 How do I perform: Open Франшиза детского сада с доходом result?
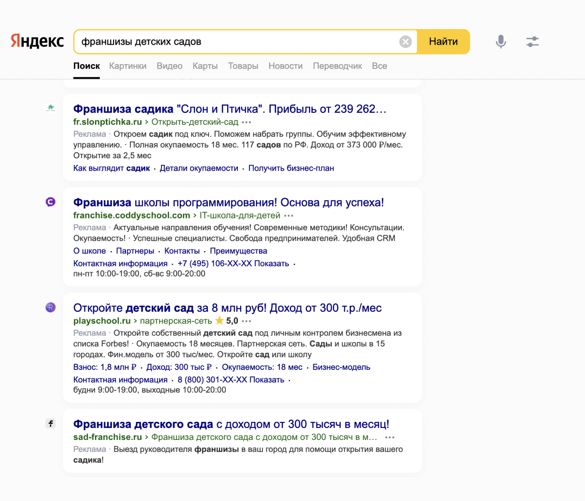(x=231, y=424)
